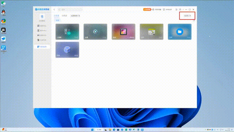Select the first tab above the app grid

tap(56, 15)
